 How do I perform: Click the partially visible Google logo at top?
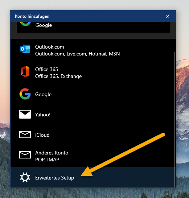tap(25, 24)
